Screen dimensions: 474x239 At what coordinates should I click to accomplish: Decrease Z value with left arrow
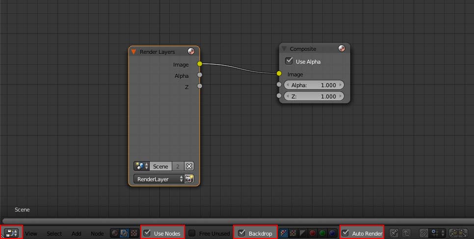pos(288,96)
